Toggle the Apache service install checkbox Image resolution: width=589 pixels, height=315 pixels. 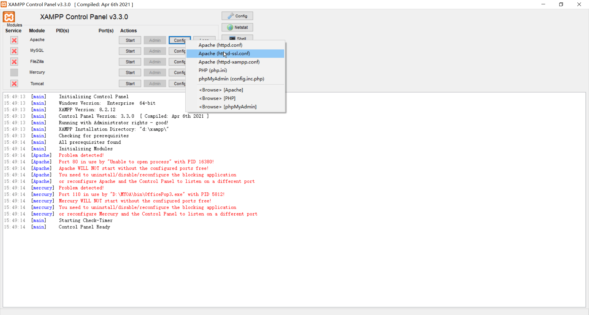14,40
